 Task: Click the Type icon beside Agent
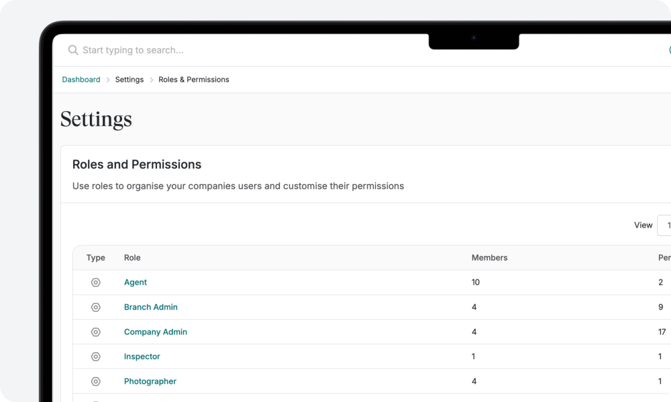(95, 282)
